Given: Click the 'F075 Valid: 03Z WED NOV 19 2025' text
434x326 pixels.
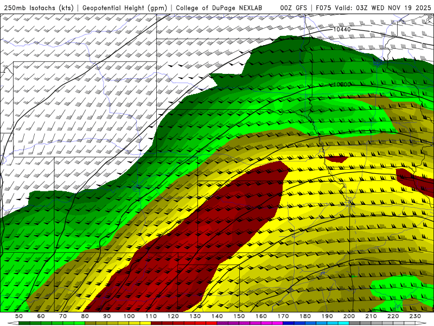Looking at the screenshot, I should 373,8.
